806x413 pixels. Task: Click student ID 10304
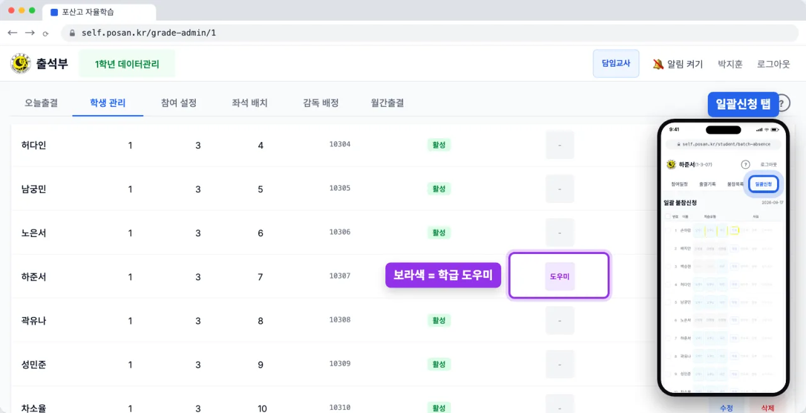point(340,145)
